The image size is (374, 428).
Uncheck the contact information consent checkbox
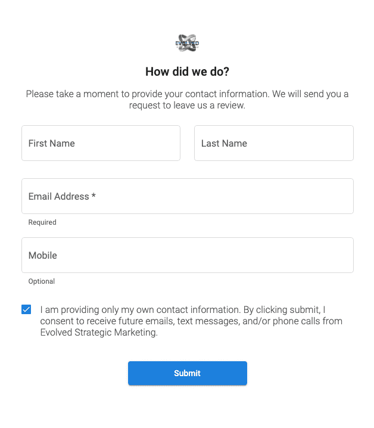(26, 310)
